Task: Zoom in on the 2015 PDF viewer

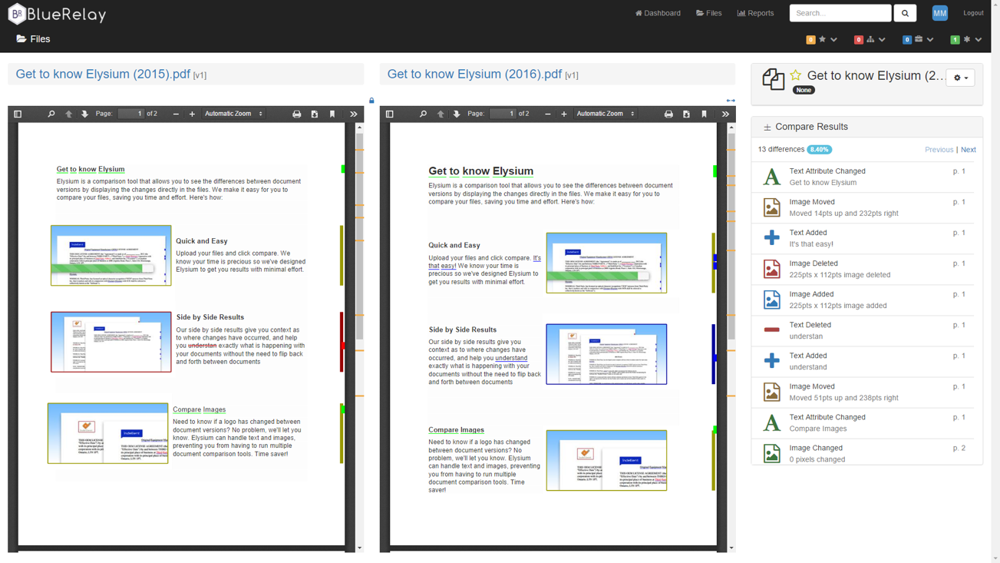Action: pos(192,114)
